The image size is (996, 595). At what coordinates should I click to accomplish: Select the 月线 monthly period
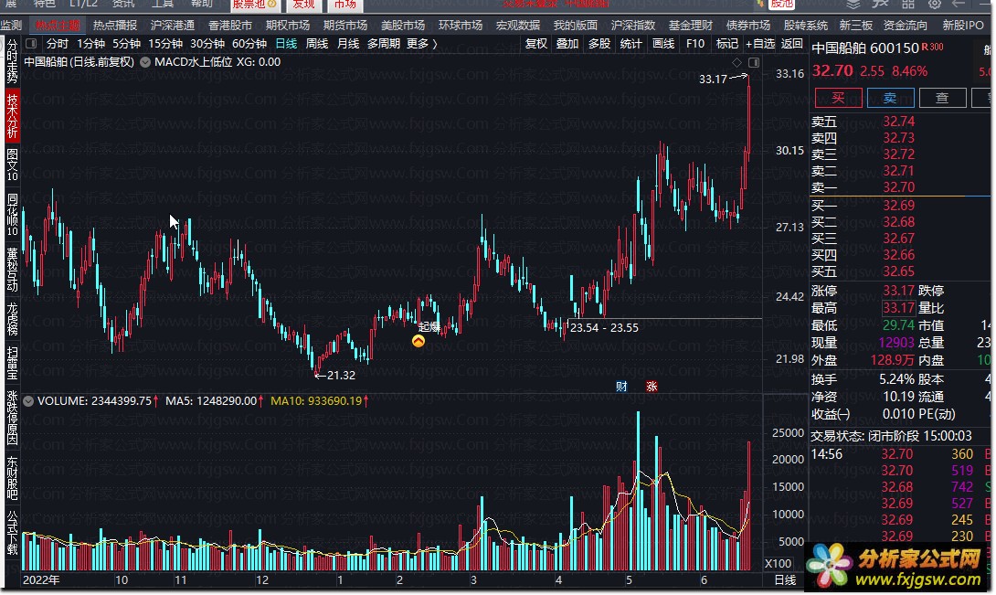pos(348,44)
